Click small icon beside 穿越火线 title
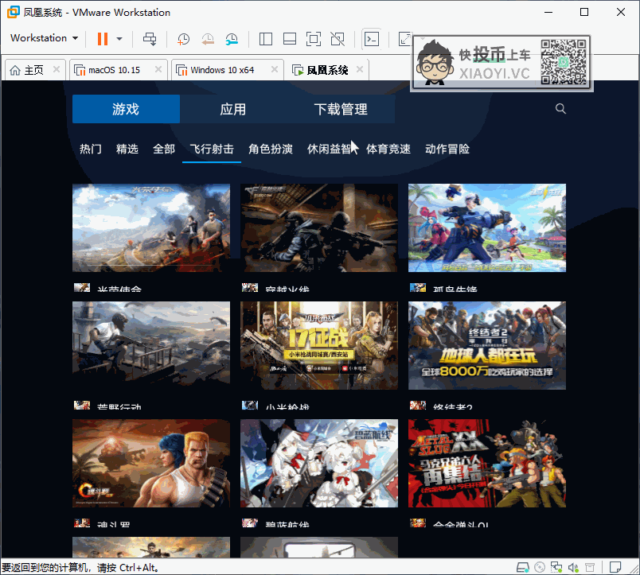Image resolution: width=640 pixels, height=575 pixels. [x=250, y=288]
